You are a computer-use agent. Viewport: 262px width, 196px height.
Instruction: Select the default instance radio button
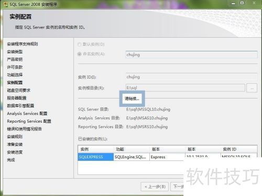coord(80,44)
